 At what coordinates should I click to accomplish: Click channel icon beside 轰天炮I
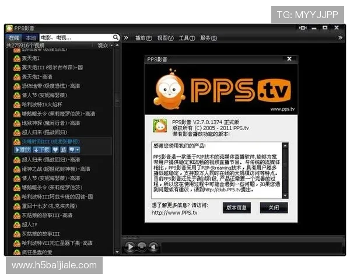coord(17,58)
